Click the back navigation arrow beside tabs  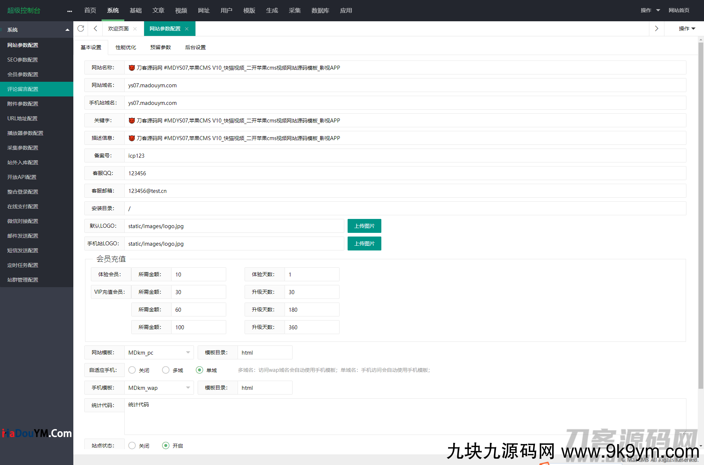95,28
